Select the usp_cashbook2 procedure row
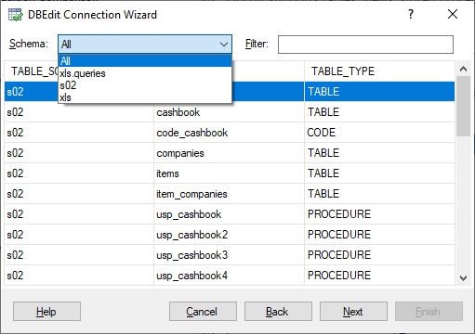475x334 pixels. (x=230, y=235)
